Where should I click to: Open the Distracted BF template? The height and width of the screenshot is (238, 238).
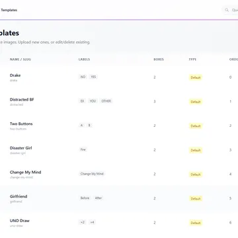(x=22, y=100)
